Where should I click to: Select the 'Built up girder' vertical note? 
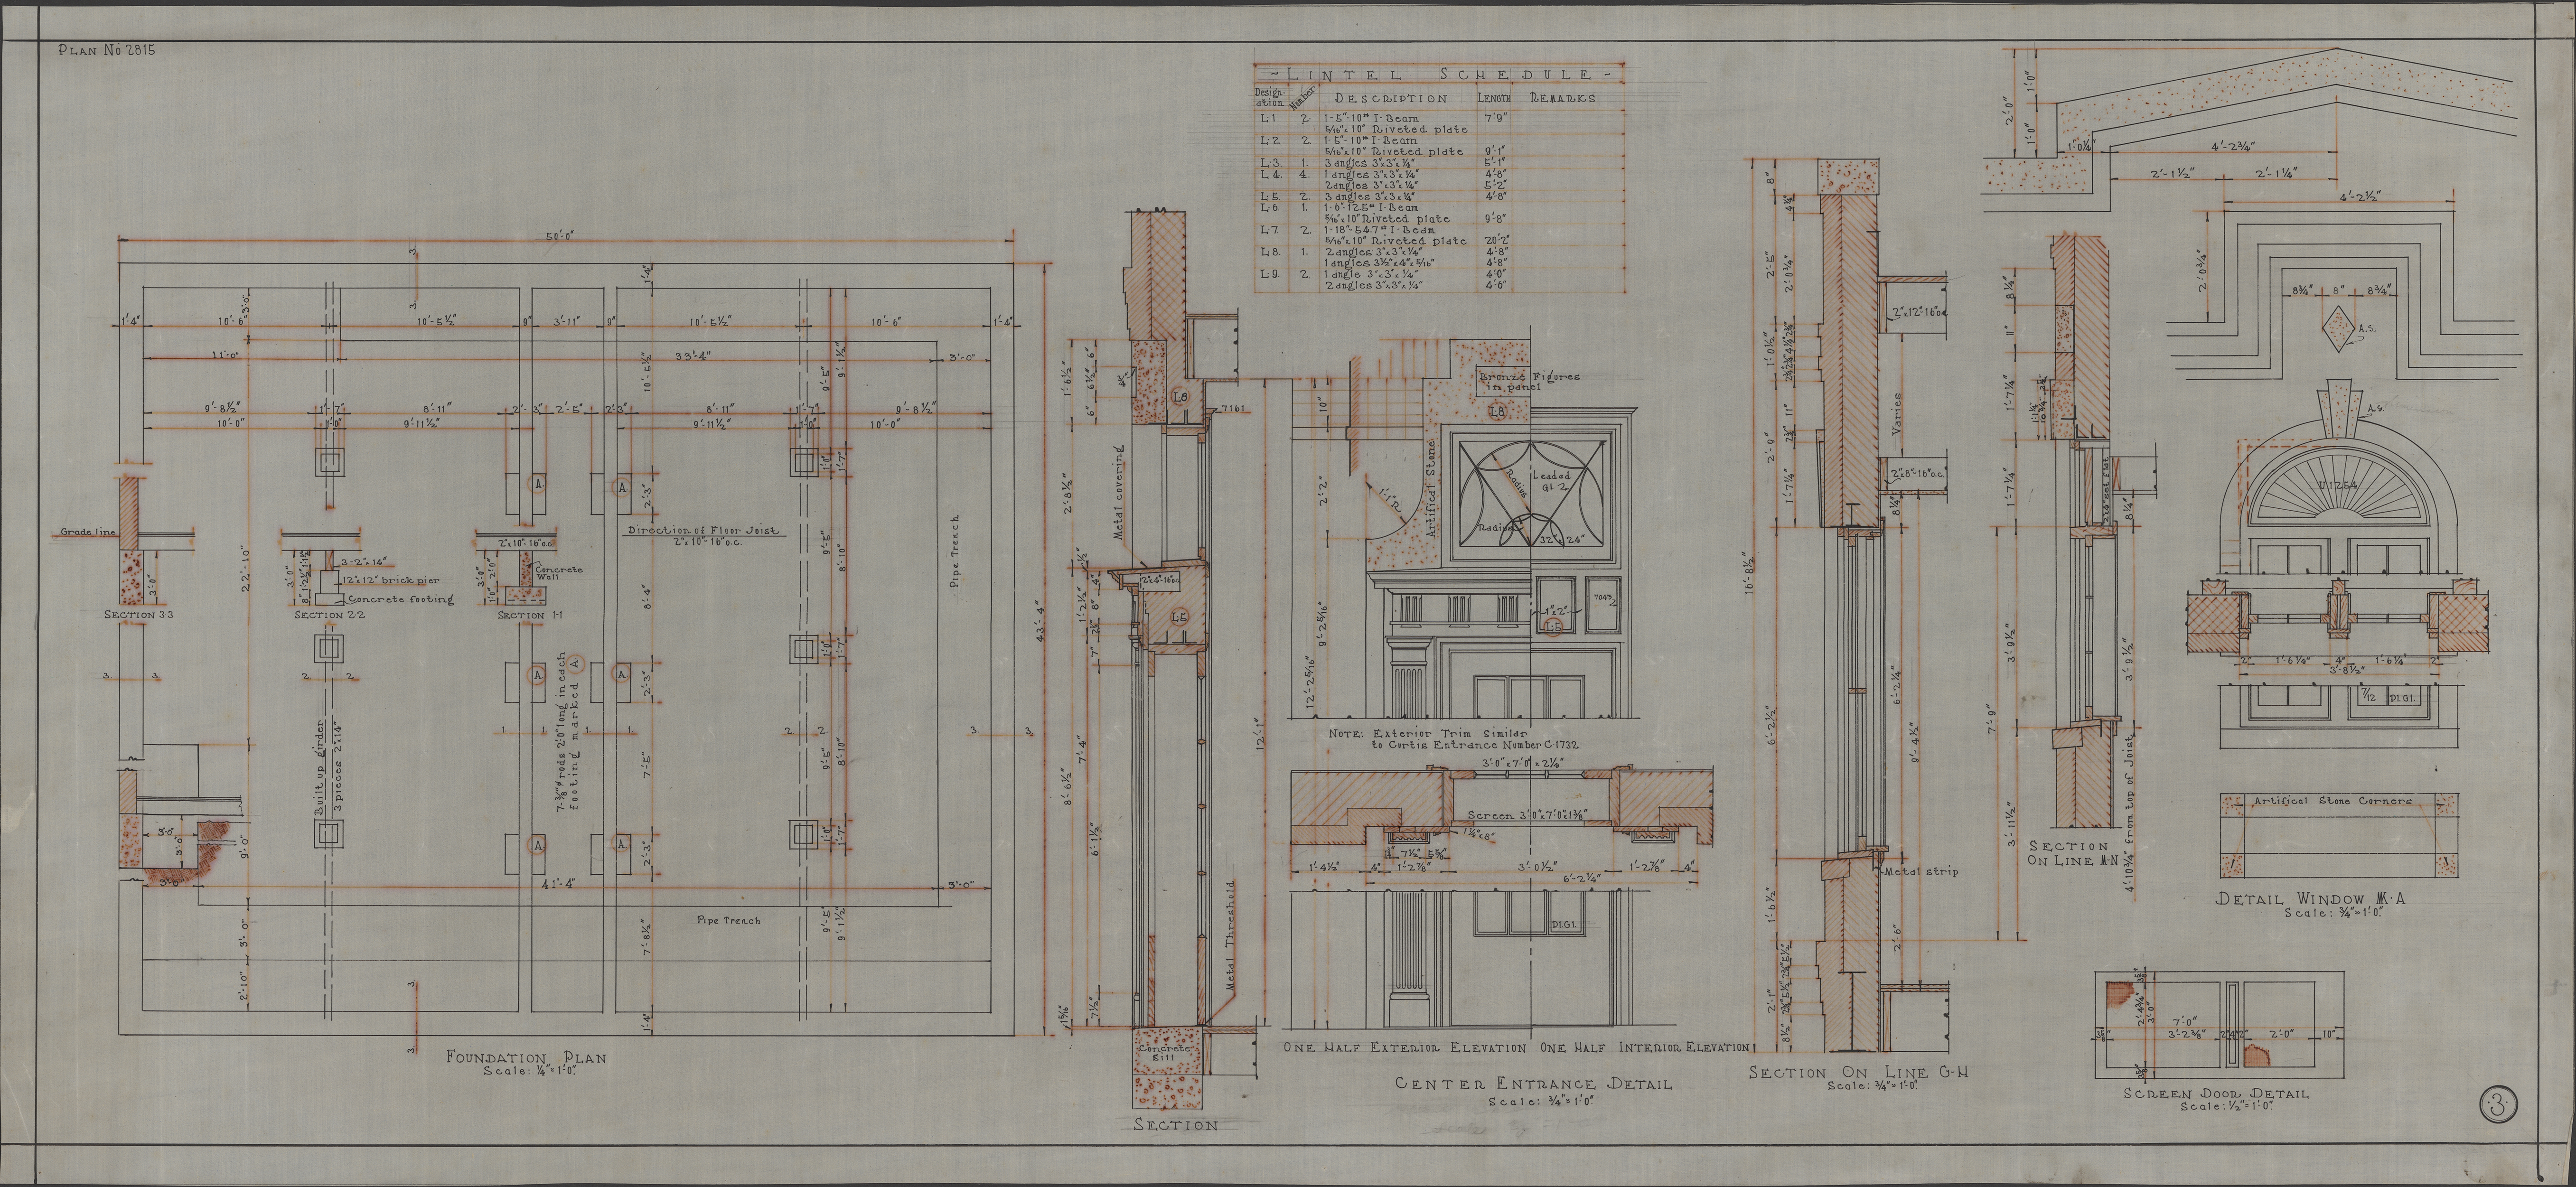[321, 767]
